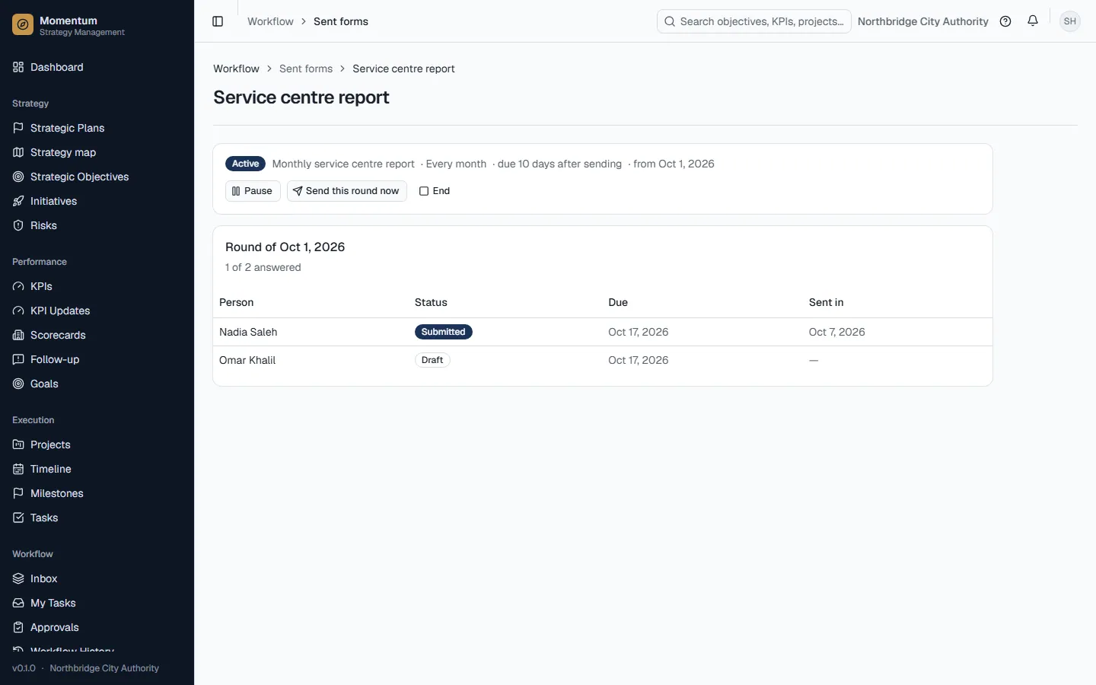Open the help question-mark icon
This screenshot has width=1096, height=685.
tap(1005, 21)
